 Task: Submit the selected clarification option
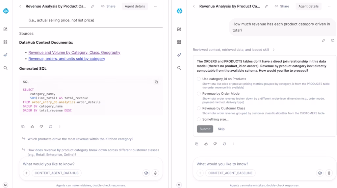pyautogui.click(x=205, y=129)
